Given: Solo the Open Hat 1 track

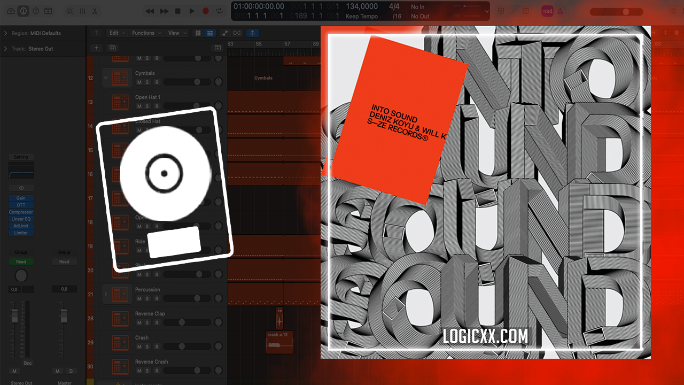Looking at the screenshot, I should [x=148, y=106].
